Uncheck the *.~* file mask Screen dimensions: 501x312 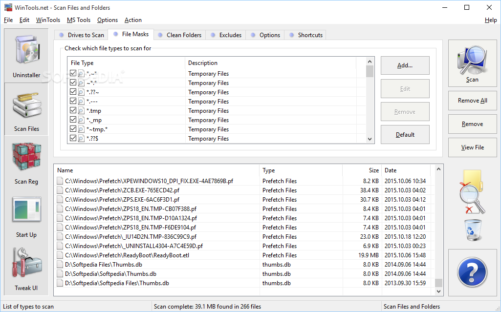tap(73, 73)
